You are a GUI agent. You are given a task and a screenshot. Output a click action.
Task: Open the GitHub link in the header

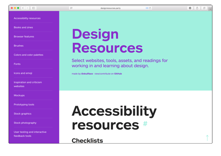[118, 74]
